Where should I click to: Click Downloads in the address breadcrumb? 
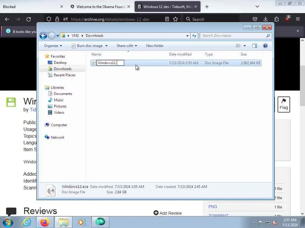click(94, 36)
